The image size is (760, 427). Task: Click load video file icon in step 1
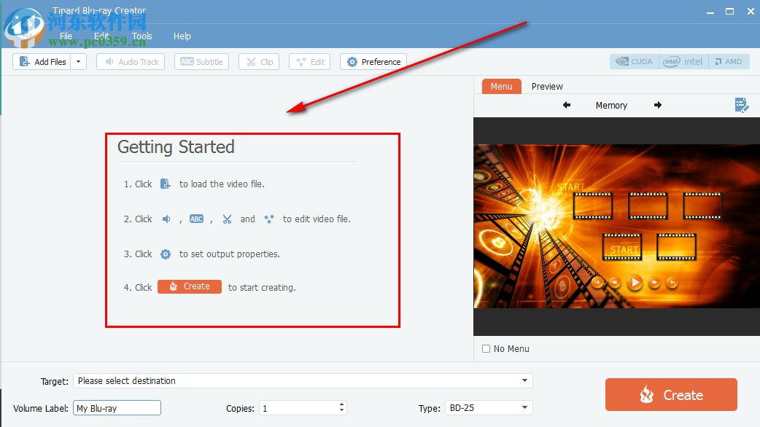pos(166,184)
